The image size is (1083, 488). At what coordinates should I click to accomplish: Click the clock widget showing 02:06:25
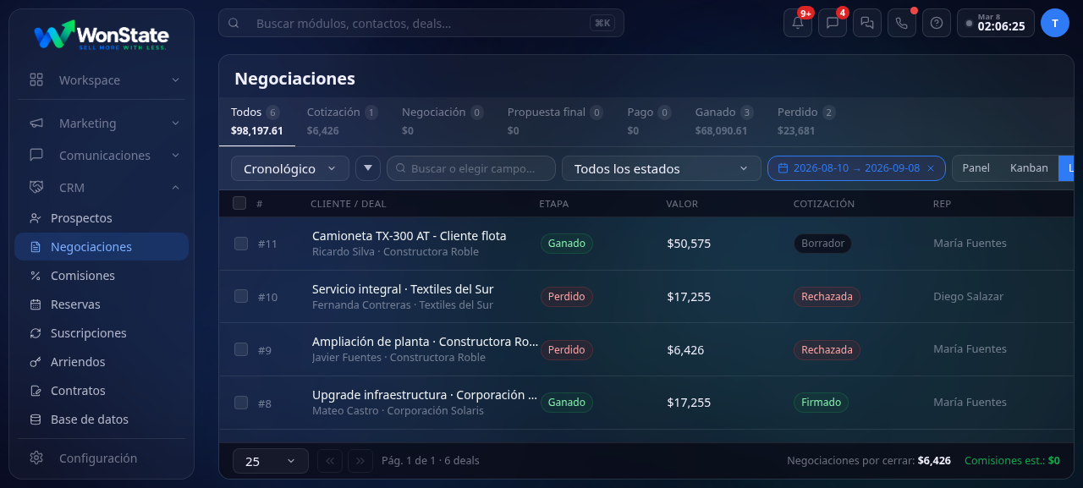pyautogui.click(x=996, y=23)
